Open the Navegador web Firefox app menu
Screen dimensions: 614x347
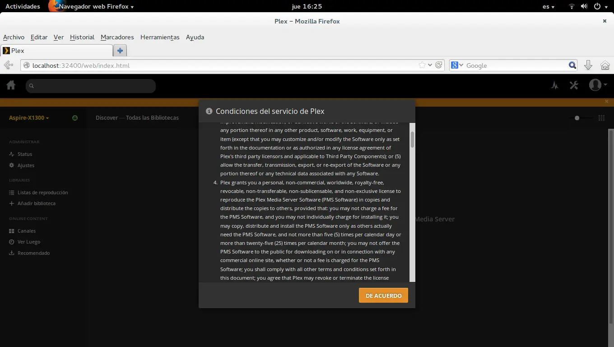tap(92, 6)
